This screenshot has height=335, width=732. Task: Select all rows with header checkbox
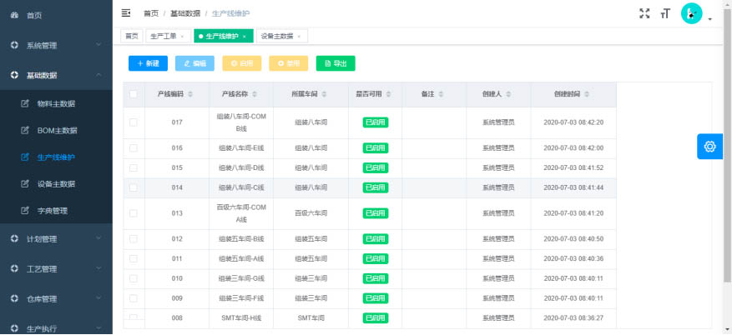[134, 94]
